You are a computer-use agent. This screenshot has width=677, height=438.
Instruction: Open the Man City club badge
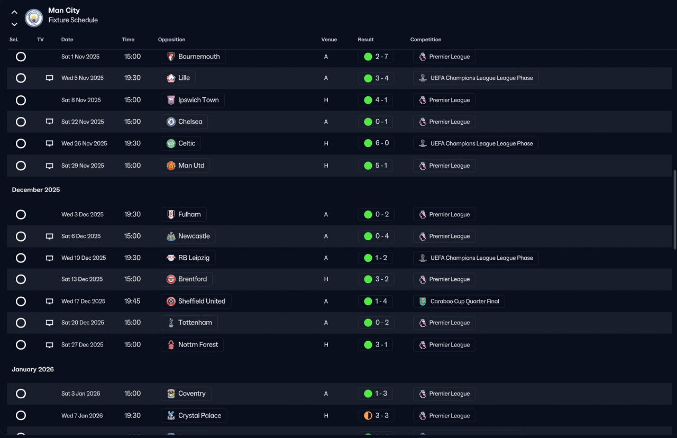coord(34,18)
